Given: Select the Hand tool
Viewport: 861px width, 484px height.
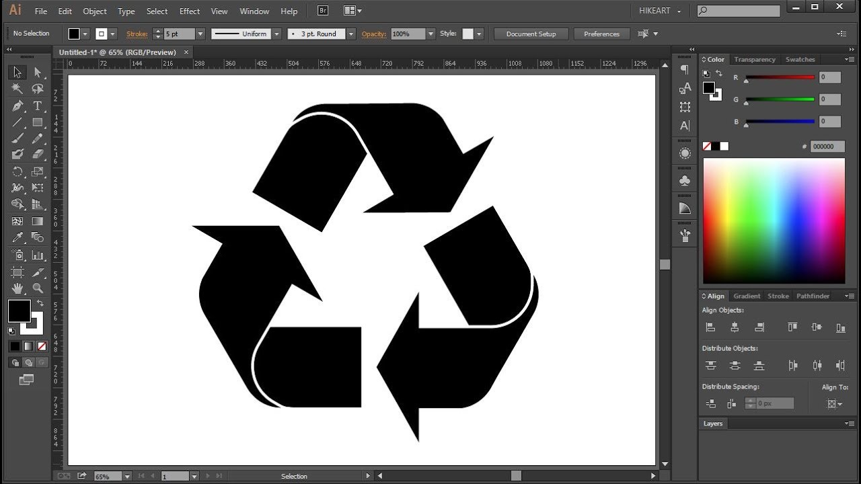Looking at the screenshot, I should point(17,288).
